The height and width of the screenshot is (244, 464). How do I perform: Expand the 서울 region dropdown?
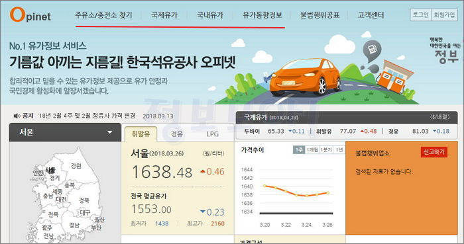[x=65, y=132]
